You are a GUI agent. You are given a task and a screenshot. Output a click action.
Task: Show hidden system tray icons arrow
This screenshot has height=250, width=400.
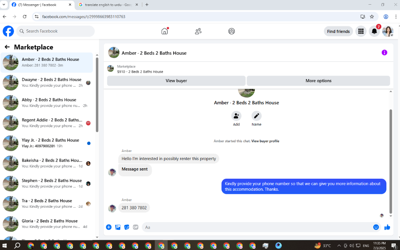339,246
